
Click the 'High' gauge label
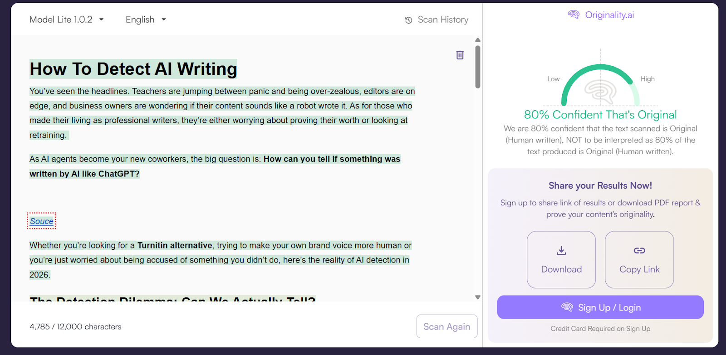tap(648, 79)
